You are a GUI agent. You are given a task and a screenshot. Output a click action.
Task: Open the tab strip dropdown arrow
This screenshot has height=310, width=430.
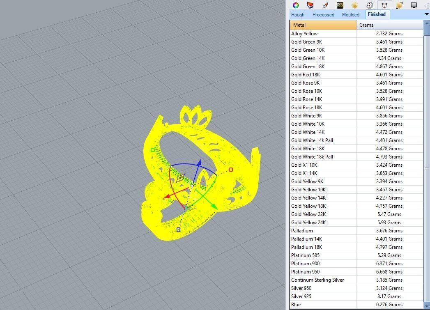427,14
